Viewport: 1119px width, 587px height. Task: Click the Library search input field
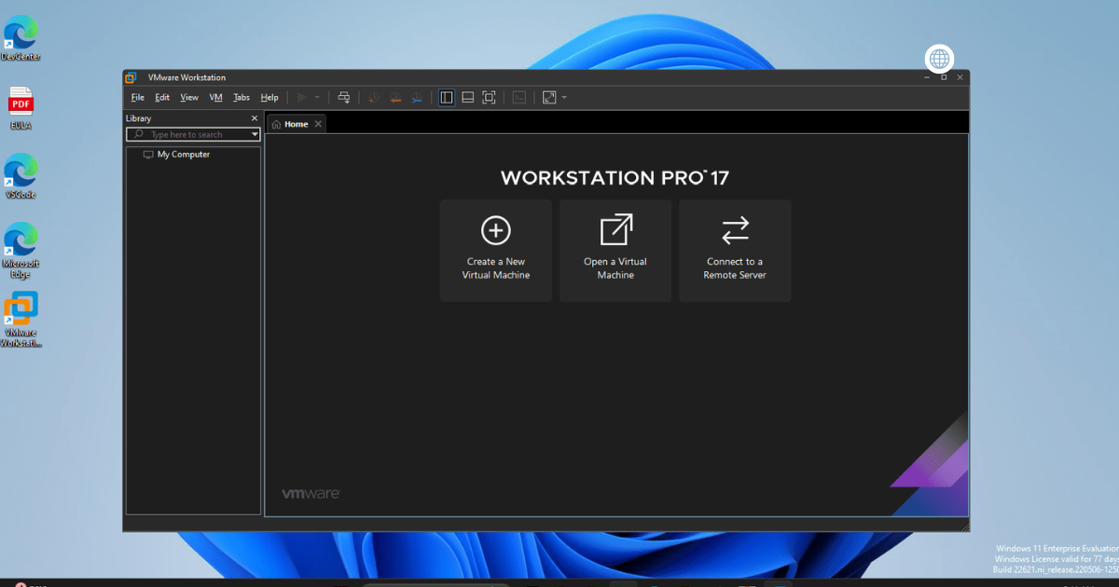point(193,134)
